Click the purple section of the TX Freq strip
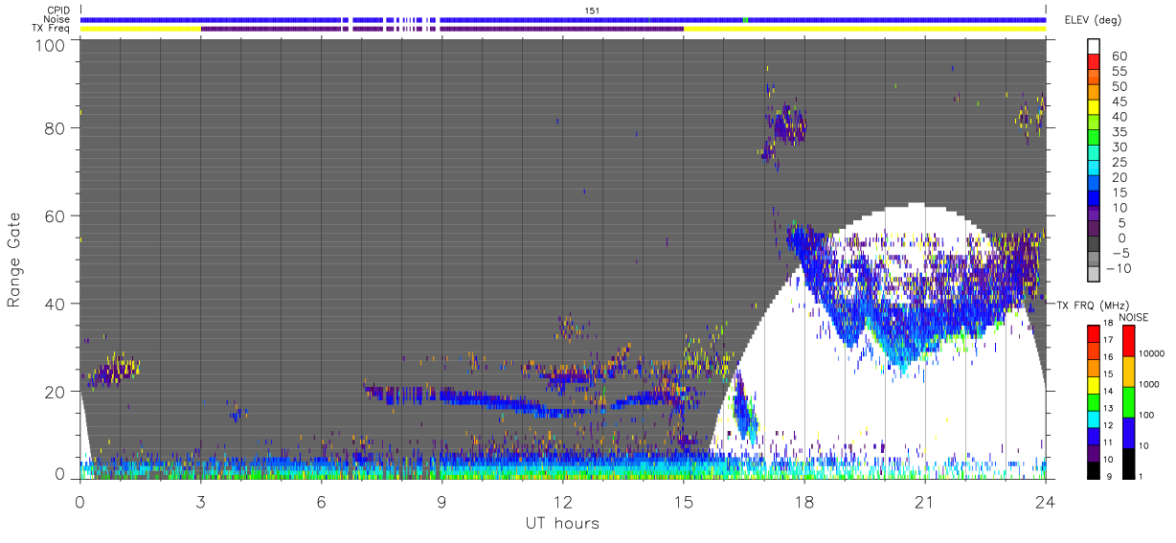The width and height of the screenshot is (1176, 543). 442,29
